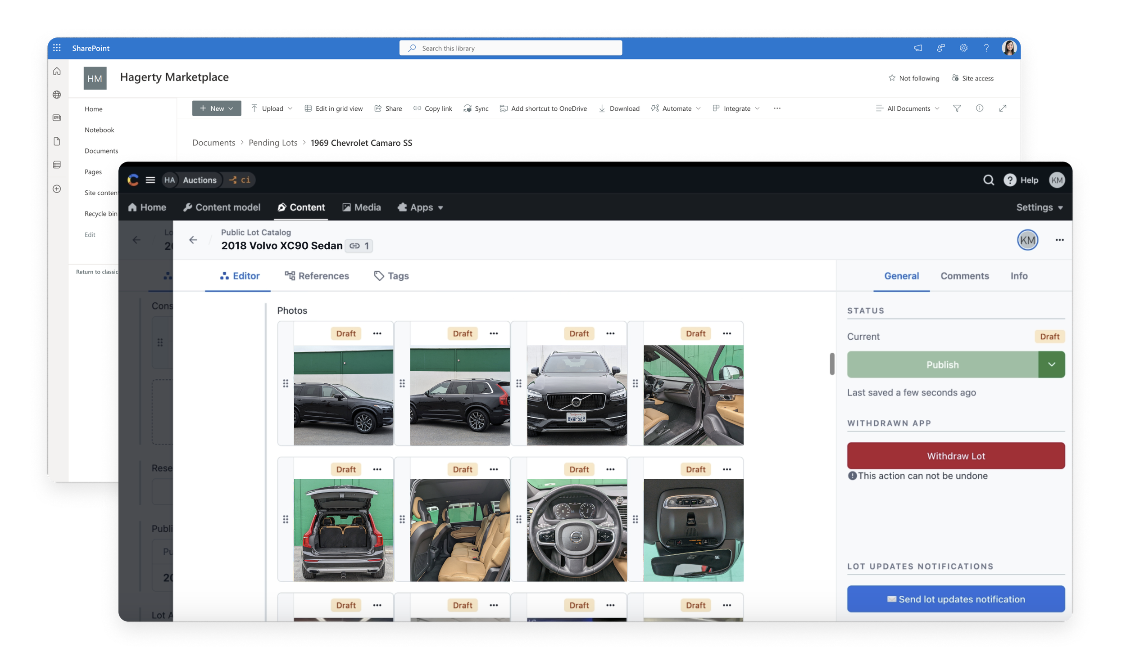Open the Contentful hamburger menu
Viewport: 1126px width, 670px height.
[x=150, y=180]
